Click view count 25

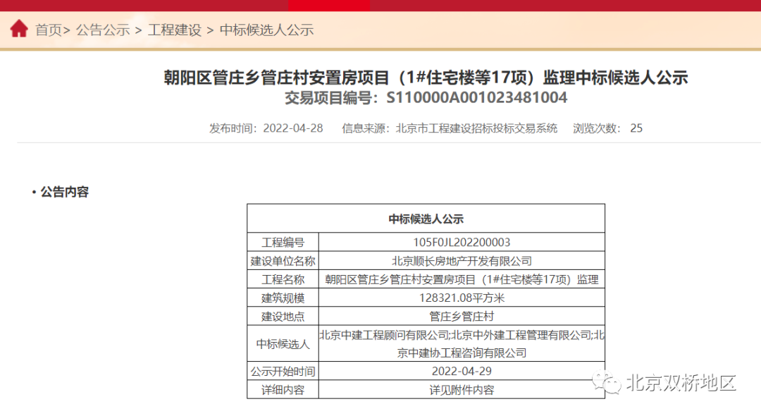[636, 128]
